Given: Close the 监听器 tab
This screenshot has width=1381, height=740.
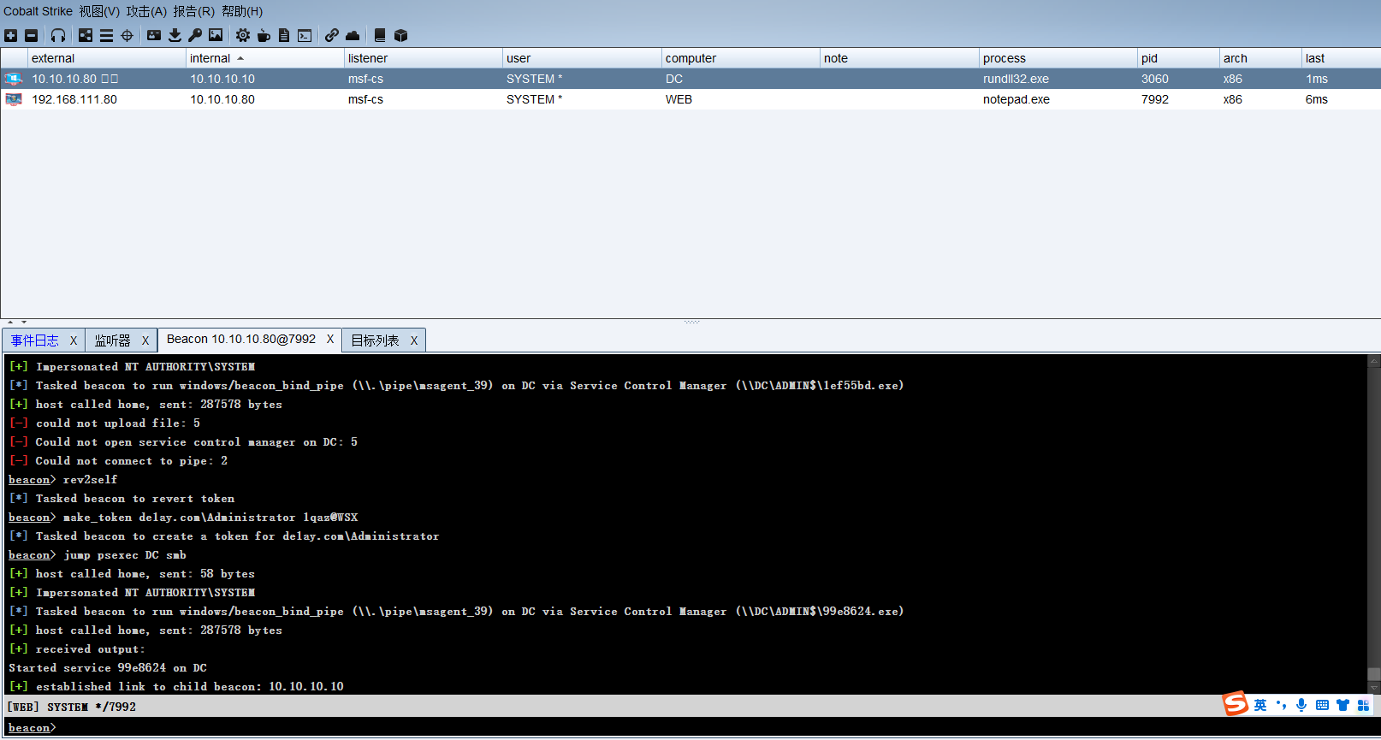Looking at the screenshot, I should (145, 340).
